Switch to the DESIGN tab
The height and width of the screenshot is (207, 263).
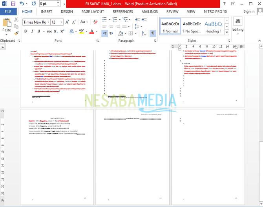point(67,11)
